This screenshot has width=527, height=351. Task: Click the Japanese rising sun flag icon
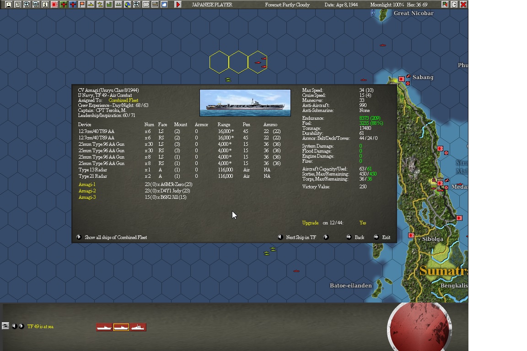click(54, 5)
